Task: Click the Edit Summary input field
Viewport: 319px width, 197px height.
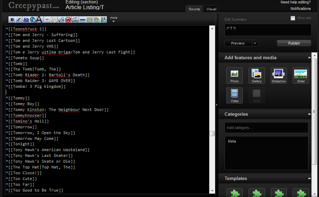Action: [268, 30]
